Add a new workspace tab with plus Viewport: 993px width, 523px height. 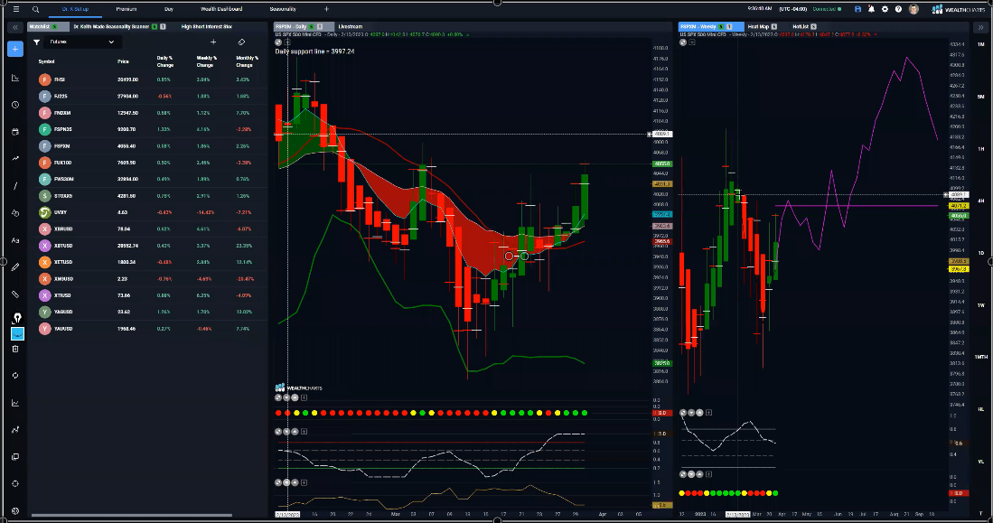327,10
